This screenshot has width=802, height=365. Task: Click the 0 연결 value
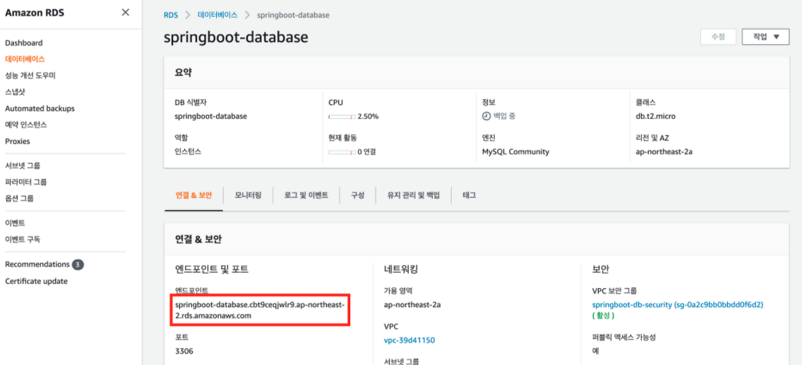click(x=366, y=151)
